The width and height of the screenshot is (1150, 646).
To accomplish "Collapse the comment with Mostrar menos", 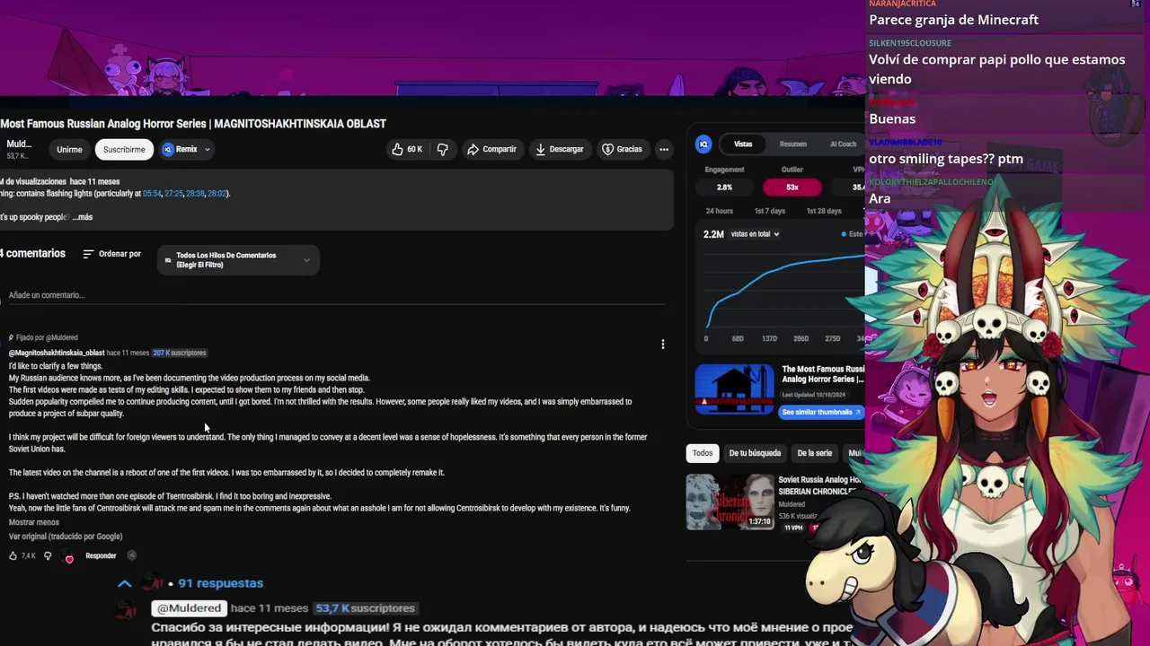I will point(34,522).
